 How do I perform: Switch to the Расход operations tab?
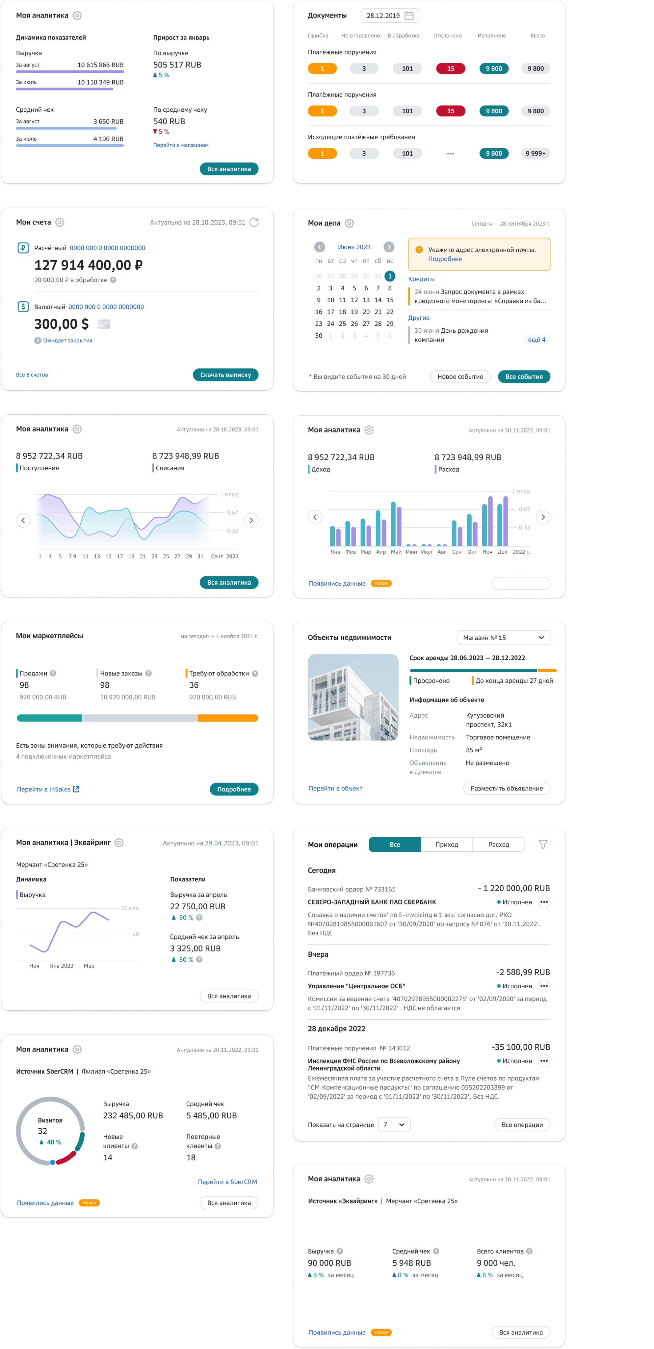(x=499, y=844)
